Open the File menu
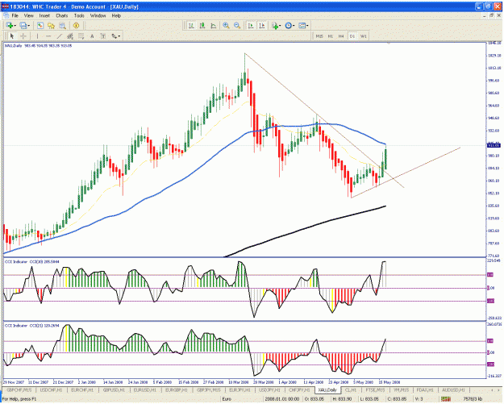The height and width of the screenshot is (404, 504). click(x=15, y=15)
